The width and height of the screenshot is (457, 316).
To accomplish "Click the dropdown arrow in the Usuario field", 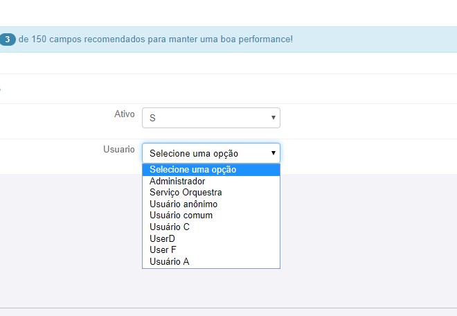I will (273, 153).
